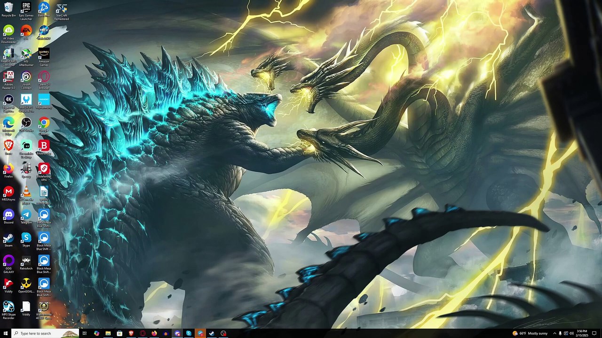This screenshot has width=602, height=338.
Task: Select the Elgato 4K Capture icon
Action: click(8, 103)
